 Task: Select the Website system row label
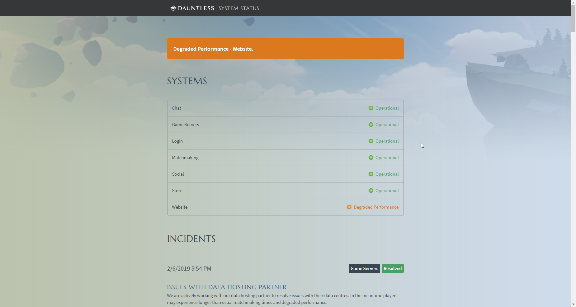pos(180,207)
